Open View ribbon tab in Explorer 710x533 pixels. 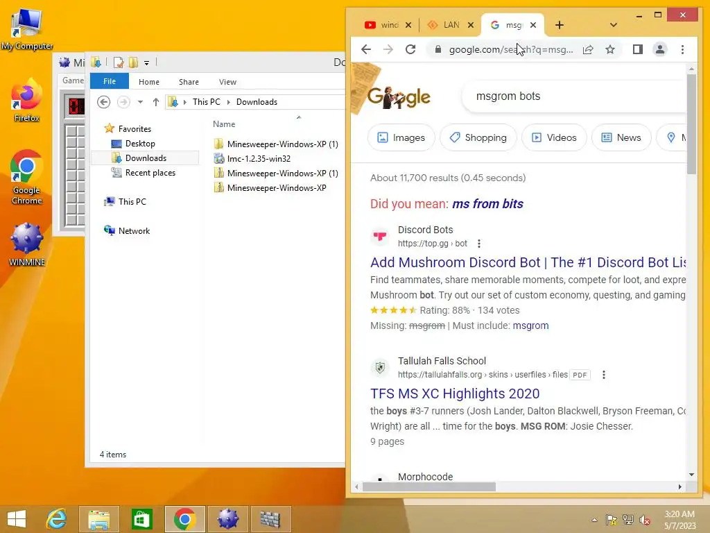point(227,82)
